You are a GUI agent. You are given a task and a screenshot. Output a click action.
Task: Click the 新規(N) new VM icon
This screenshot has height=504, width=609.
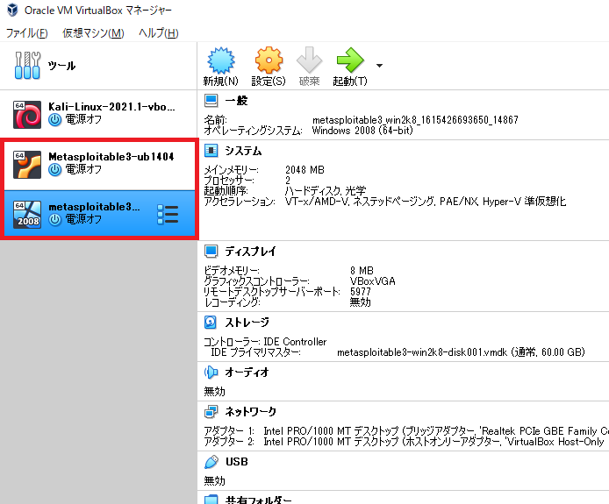pos(221,60)
